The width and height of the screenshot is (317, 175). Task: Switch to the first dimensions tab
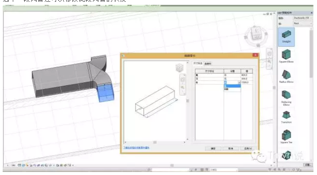coord(198,63)
